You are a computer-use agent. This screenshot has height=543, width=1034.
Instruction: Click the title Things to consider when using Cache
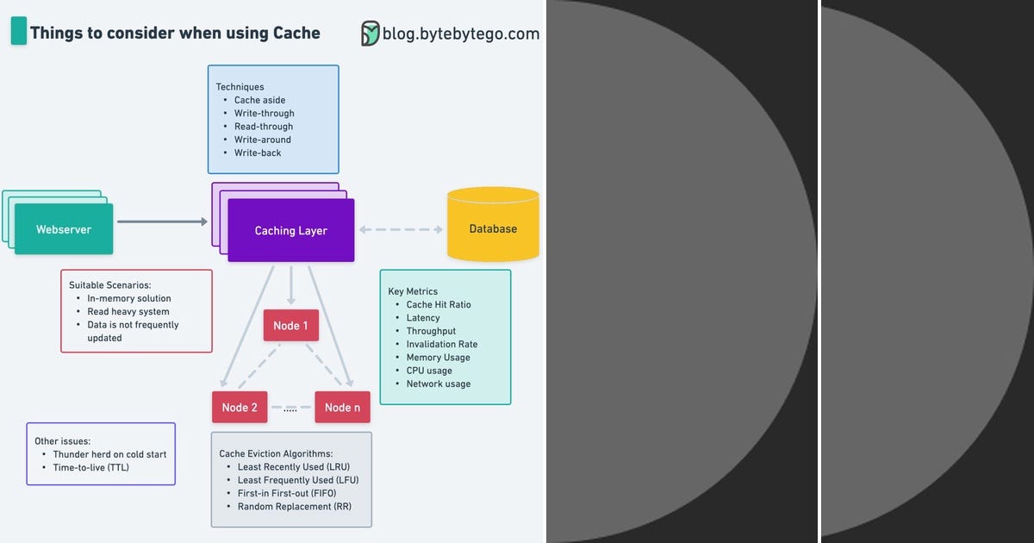175,33
